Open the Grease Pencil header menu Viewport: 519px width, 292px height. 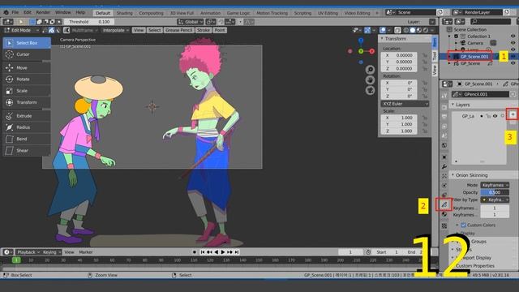(x=178, y=30)
